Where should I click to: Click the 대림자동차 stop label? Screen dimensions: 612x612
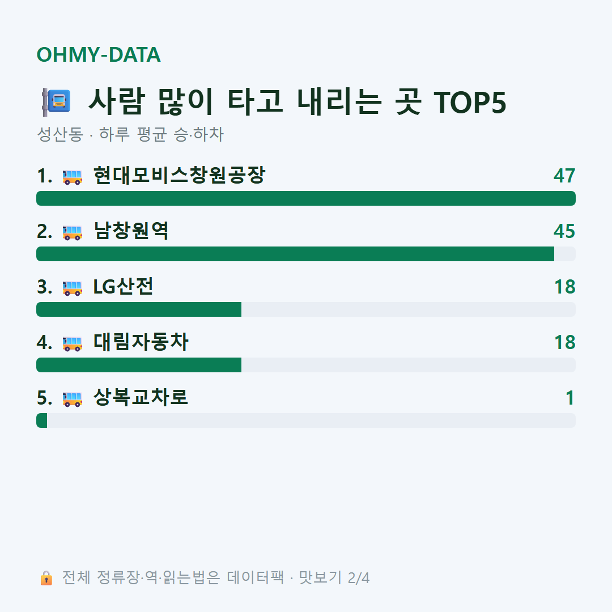(x=141, y=342)
